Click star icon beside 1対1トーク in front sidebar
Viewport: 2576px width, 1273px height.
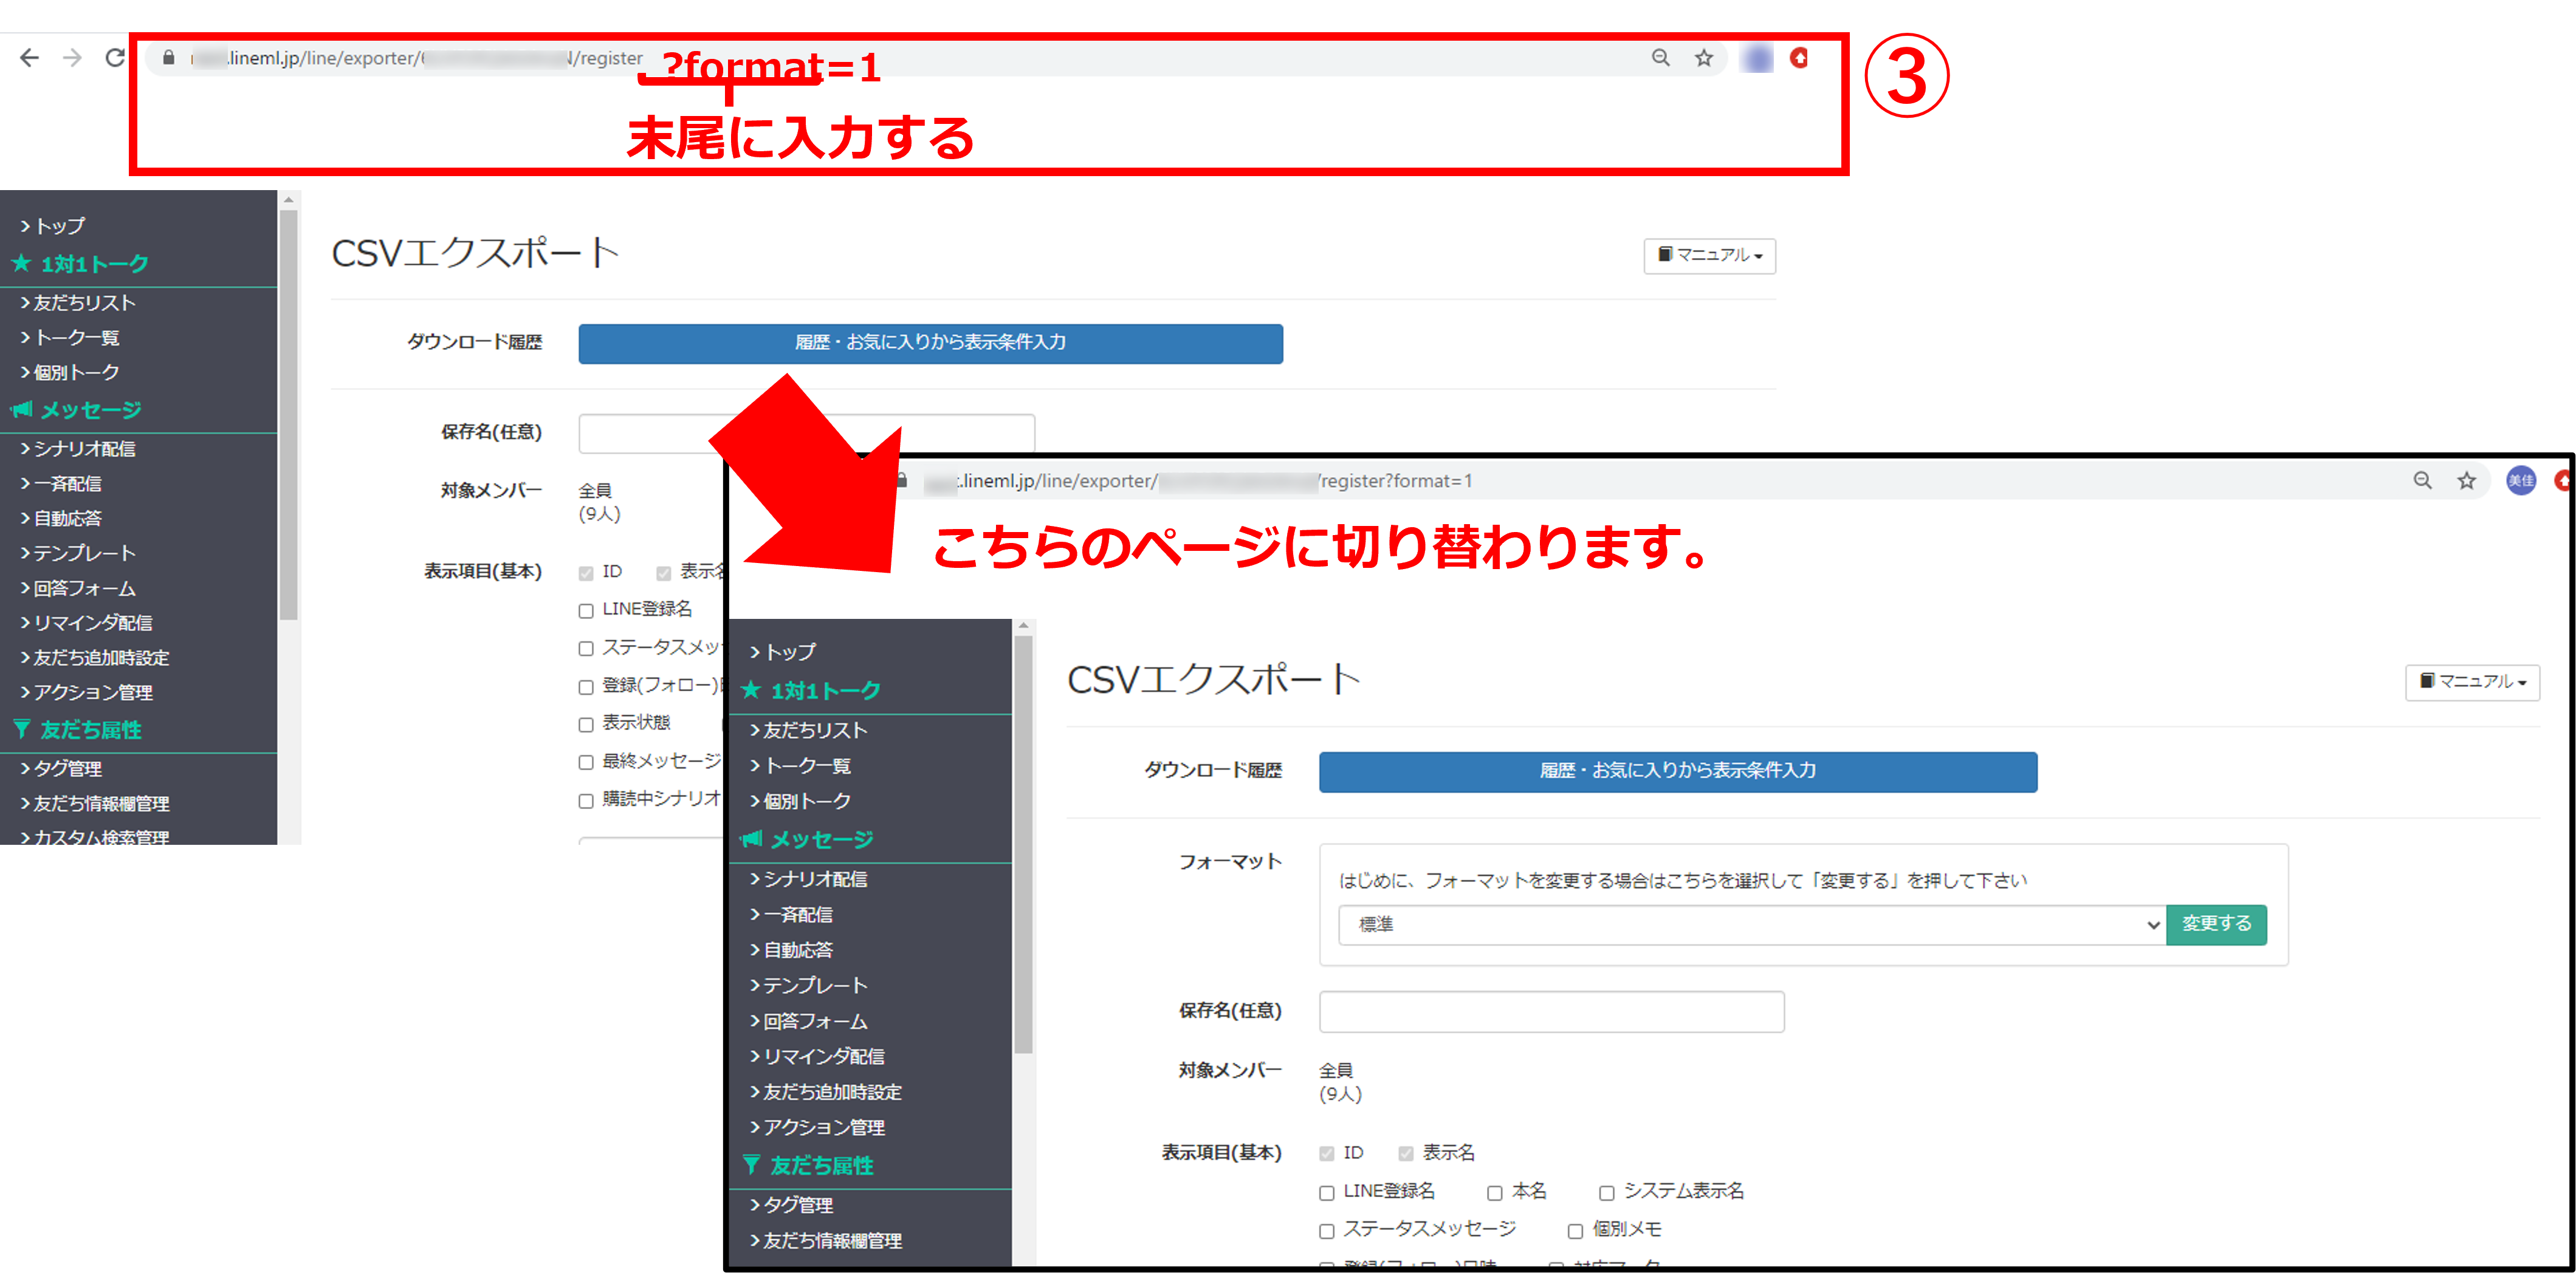[751, 691]
